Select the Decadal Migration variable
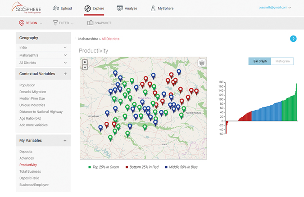 pos(33,92)
